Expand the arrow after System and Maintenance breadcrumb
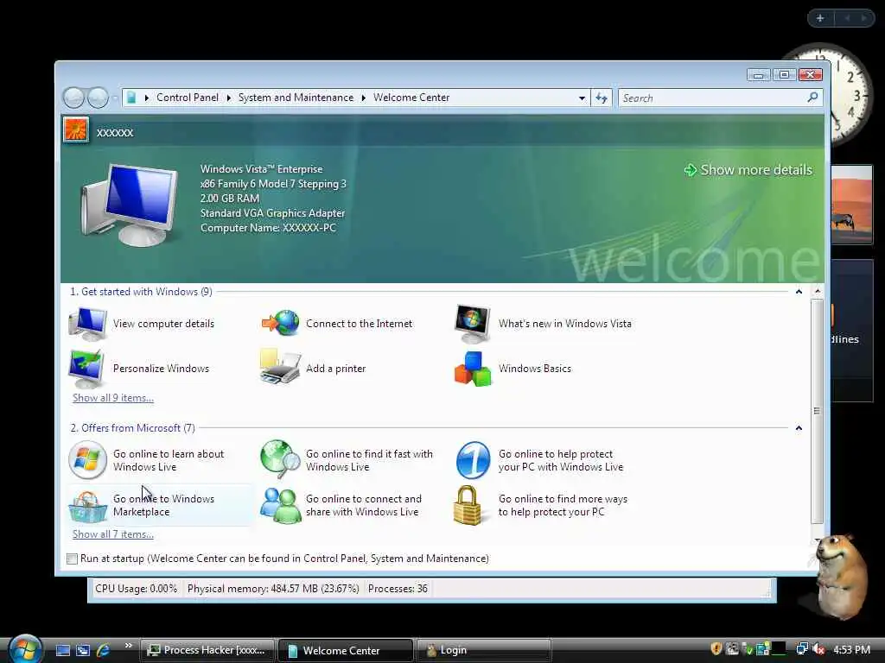885x663 pixels. pos(364,98)
